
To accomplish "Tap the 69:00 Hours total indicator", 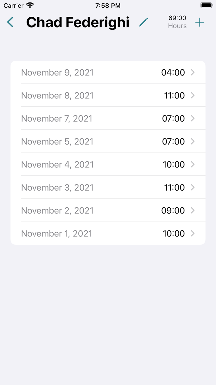I will [x=177, y=22].
